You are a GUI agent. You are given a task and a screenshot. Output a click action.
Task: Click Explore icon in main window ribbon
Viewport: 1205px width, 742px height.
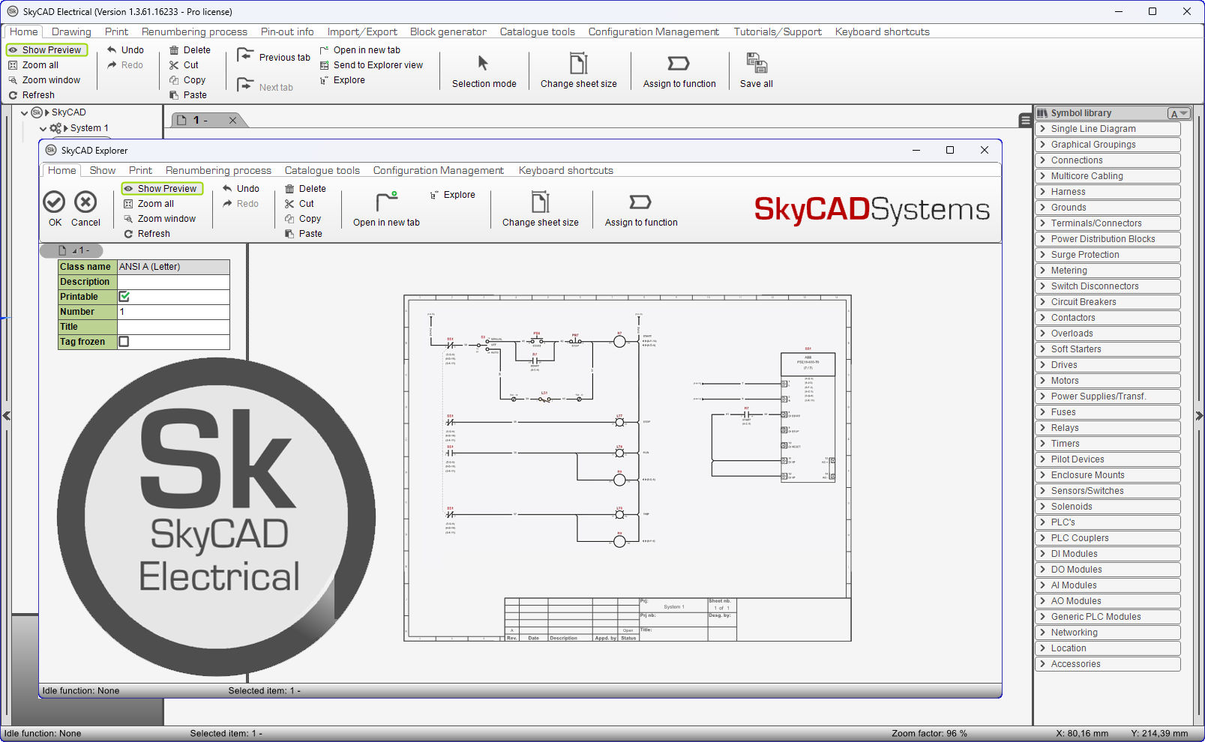(325, 80)
